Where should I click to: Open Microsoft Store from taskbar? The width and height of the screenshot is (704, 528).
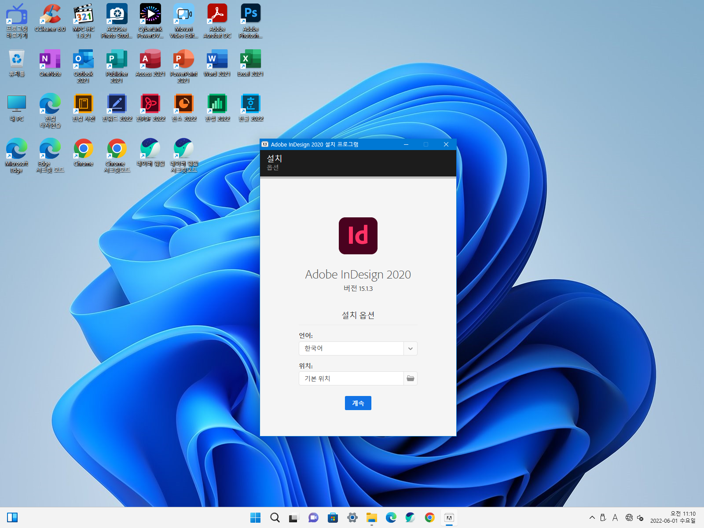333,518
